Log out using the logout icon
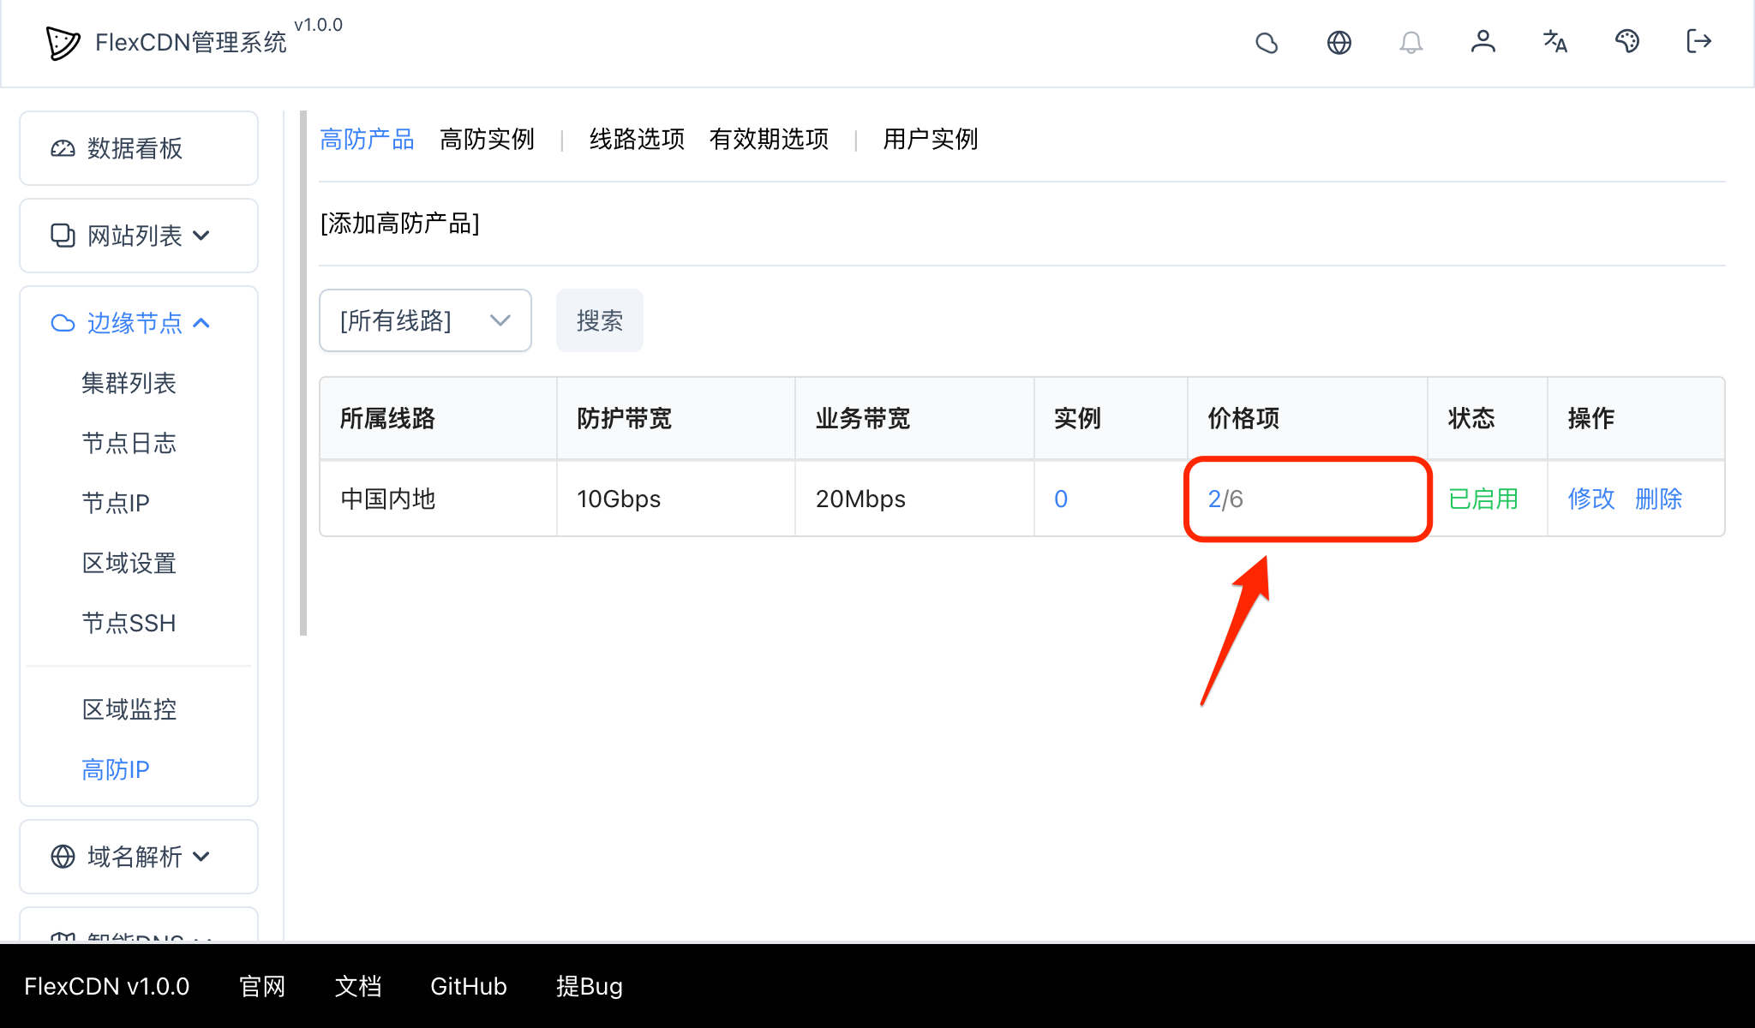The height and width of the screenshot is (1028, 1755). pyautogui.click(x=1698, y=42)
